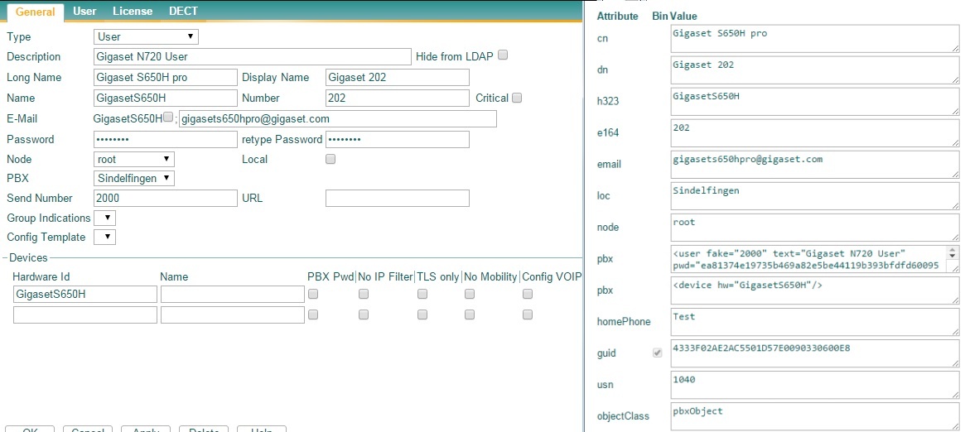Click the GigasetS650H text beside E-Mail
Image resolution: width=965 pixels, height=432 pixels.
point(128,118)
